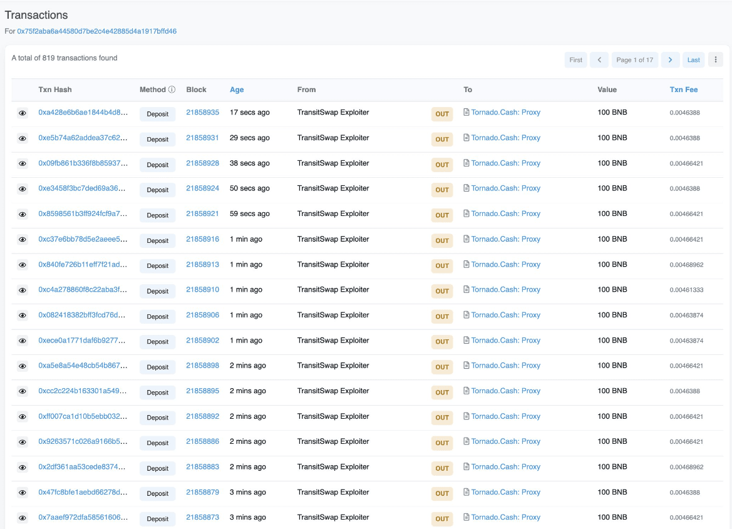Image resolution: width=732 pixels, height=529 pixels.
Task: Click contract icon in block 21858873 row
Action: [466, 517]
